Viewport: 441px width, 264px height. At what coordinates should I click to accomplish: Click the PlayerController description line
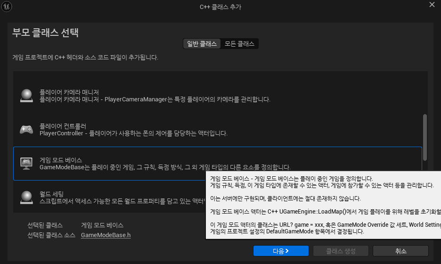coord(133,133)
